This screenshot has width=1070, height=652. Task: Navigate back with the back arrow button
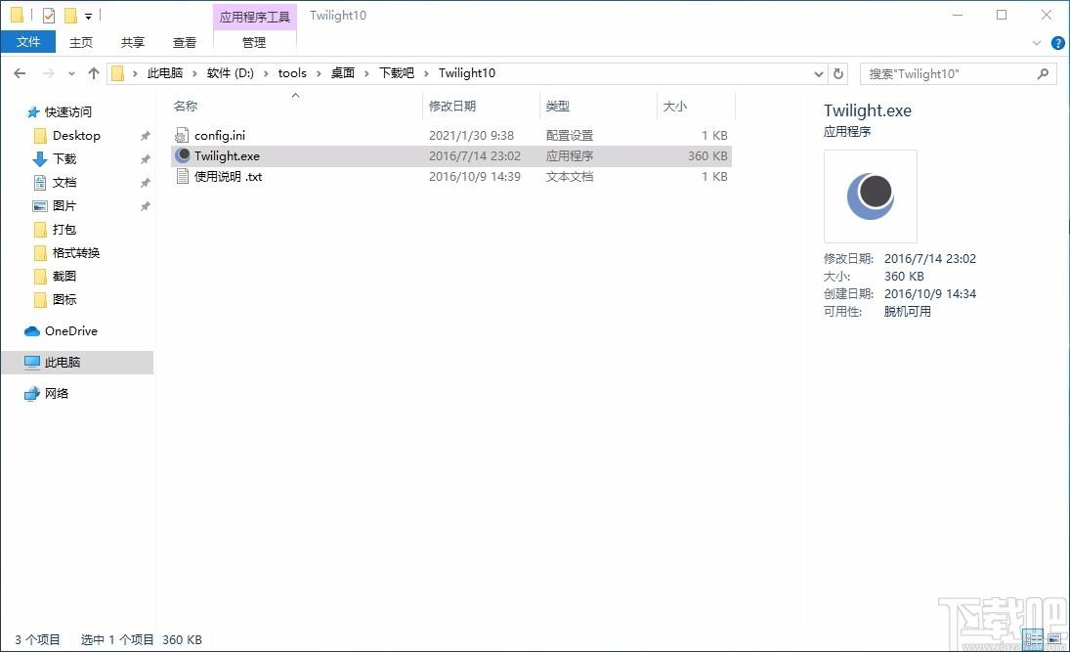coord(20,73)
